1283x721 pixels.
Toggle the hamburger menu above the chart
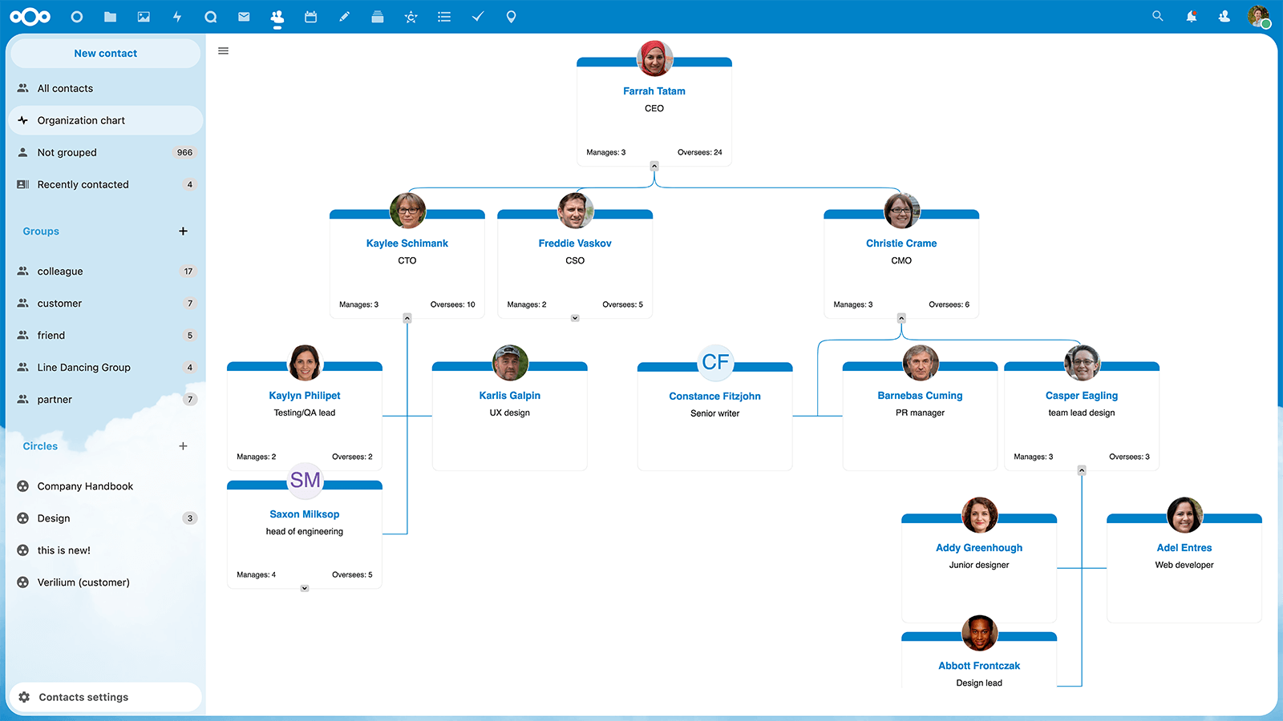223,50
